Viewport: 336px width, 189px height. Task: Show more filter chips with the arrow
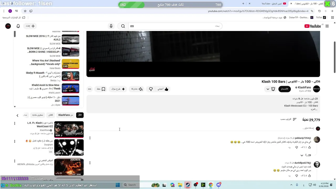pos(18,115)
